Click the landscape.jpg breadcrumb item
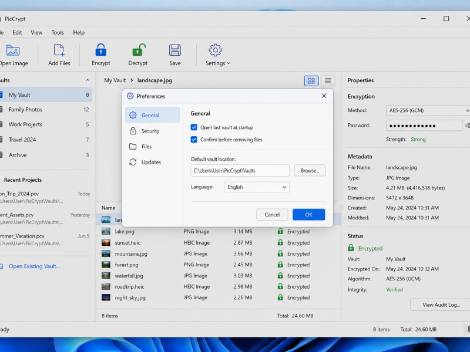This screenshot has width=470, height=352. (x=155, y=80)
